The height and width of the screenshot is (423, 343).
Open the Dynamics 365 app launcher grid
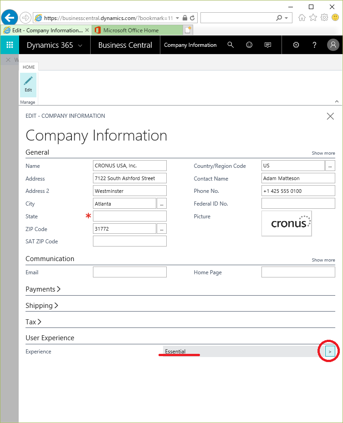(x=10, y=45)
